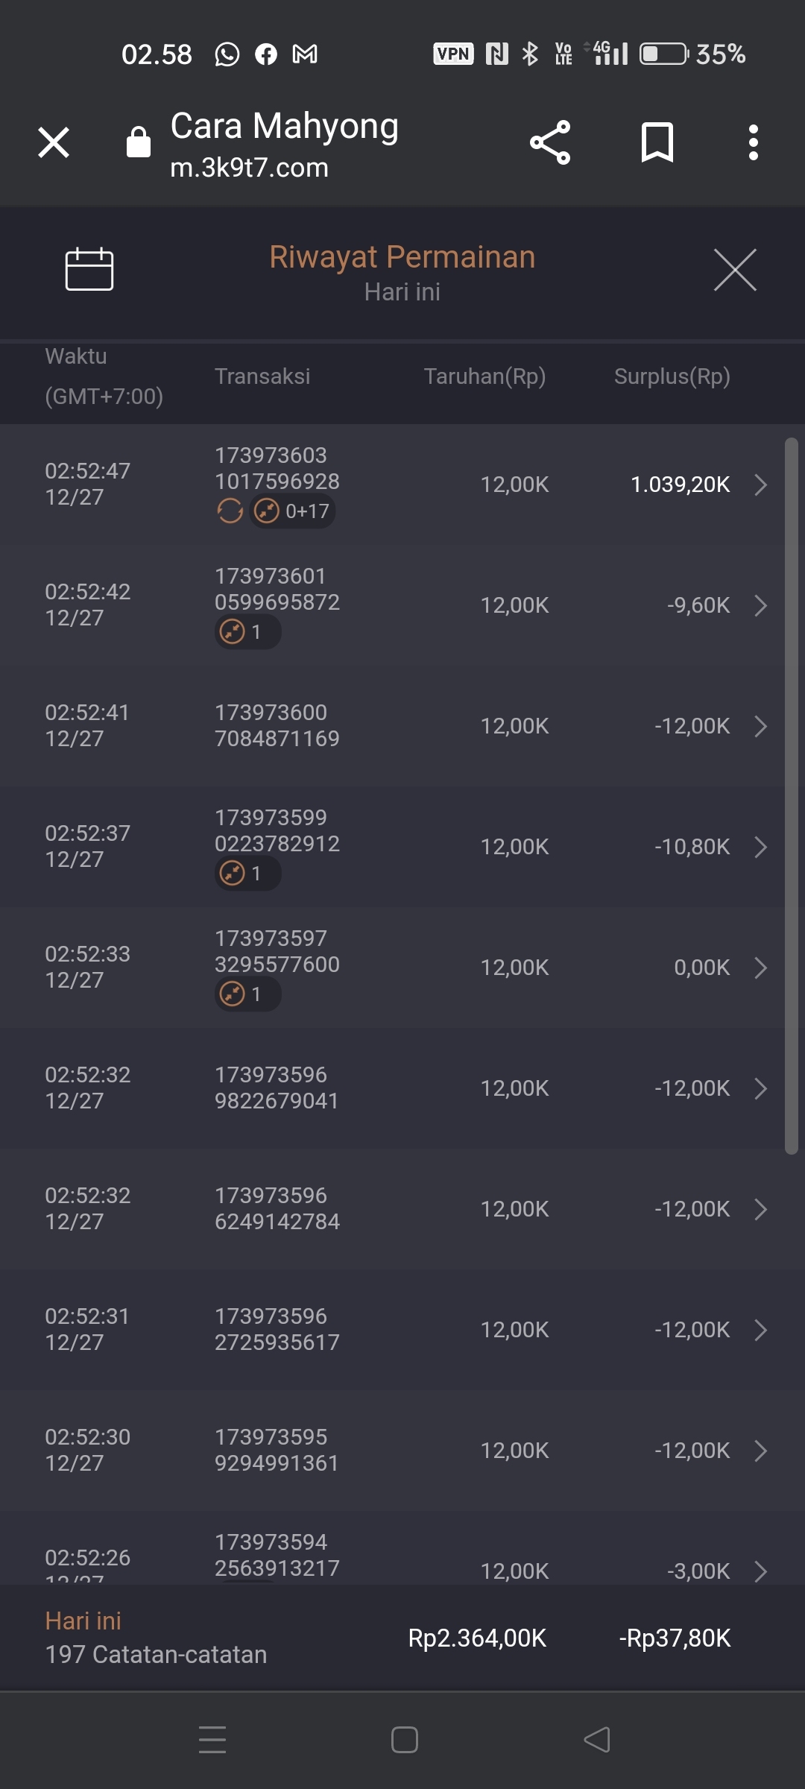Expand the record with -9,60K surplus

click(x=760, y=605)
